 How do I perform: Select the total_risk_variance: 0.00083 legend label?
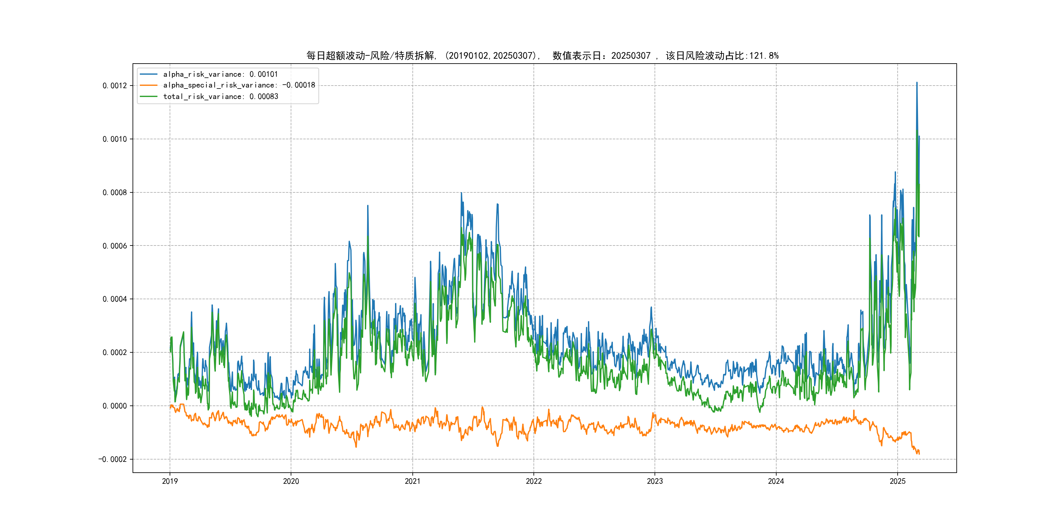click(220, 96)
